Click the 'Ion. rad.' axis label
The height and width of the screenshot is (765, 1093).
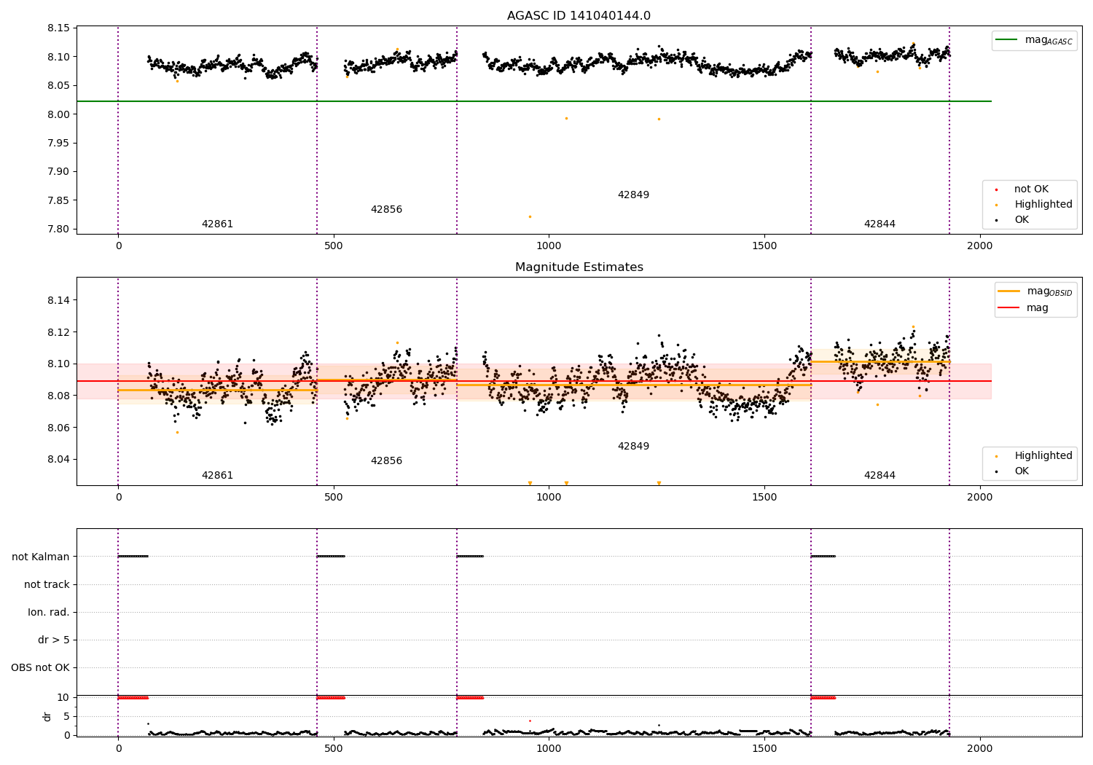click(x=49, y=613)
